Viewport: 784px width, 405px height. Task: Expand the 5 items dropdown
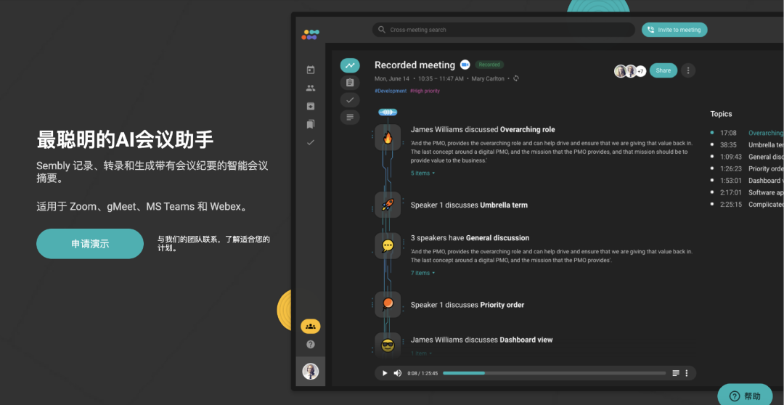422,173
